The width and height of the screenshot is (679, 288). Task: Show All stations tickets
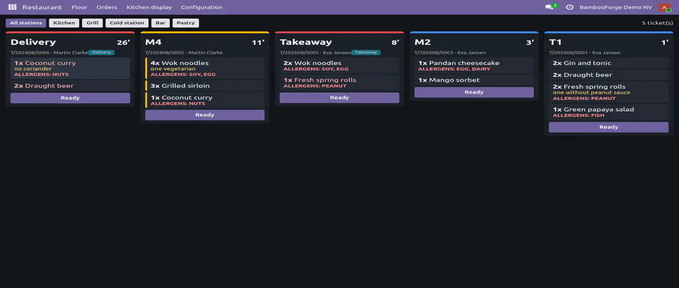(x=26, y=23)
